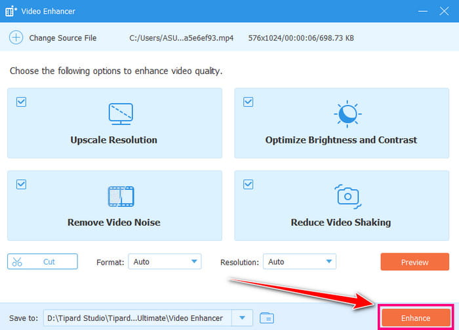
Task: Click the Change Source File label
Action: pyautogui.click(x=63, y=38)
